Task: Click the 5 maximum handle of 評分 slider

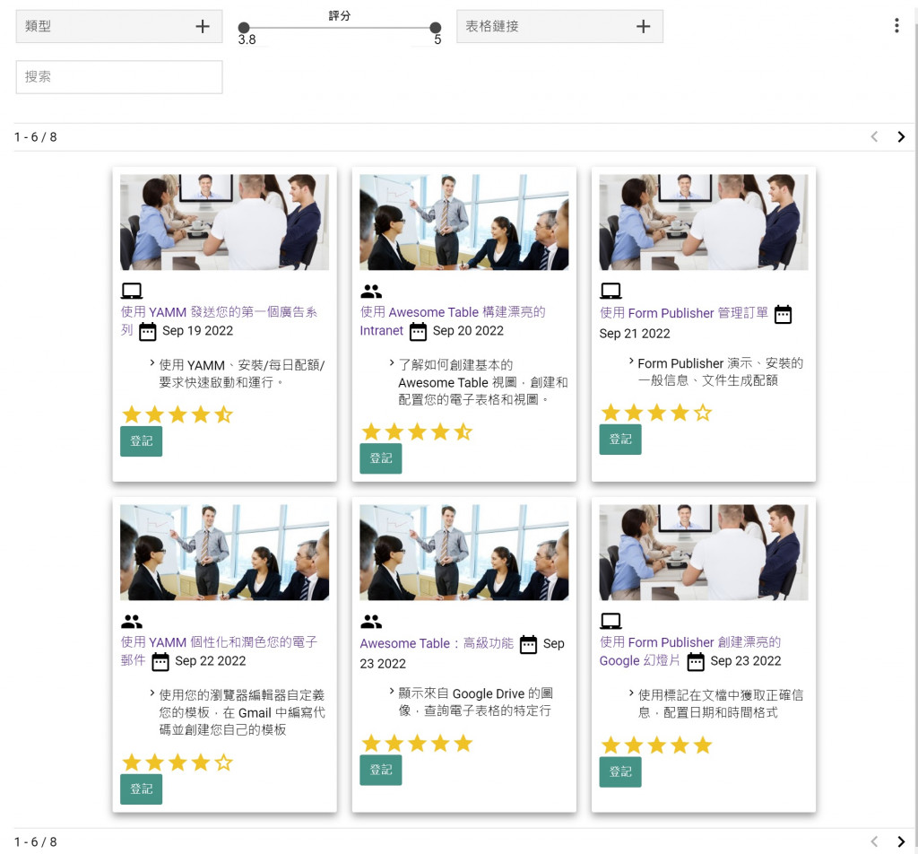Action: (x=435, y=27)
